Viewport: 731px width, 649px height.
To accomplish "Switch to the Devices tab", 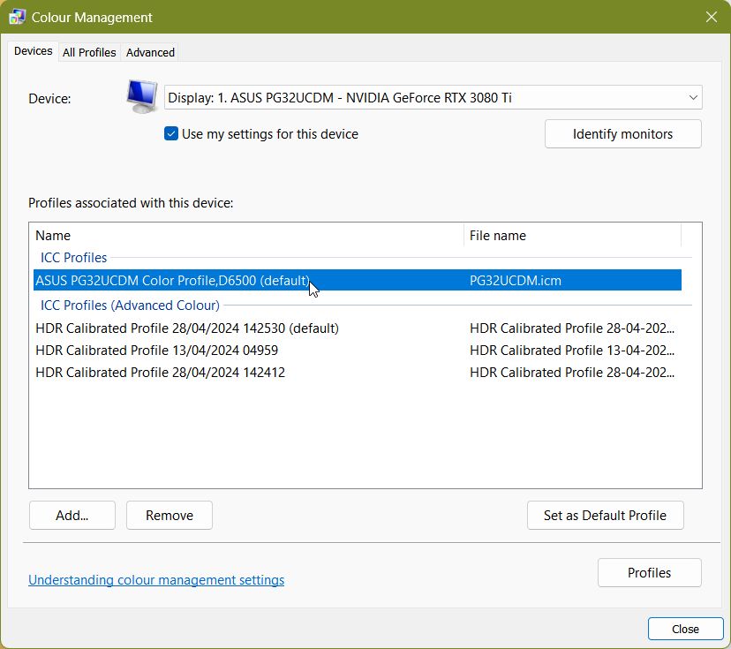I will (33, 51).
